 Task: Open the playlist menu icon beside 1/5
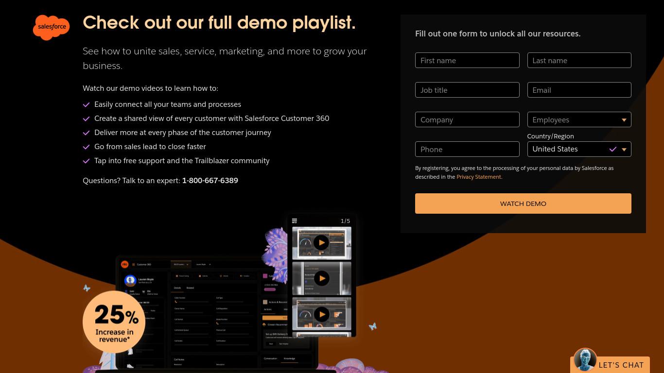click(295, 221)
